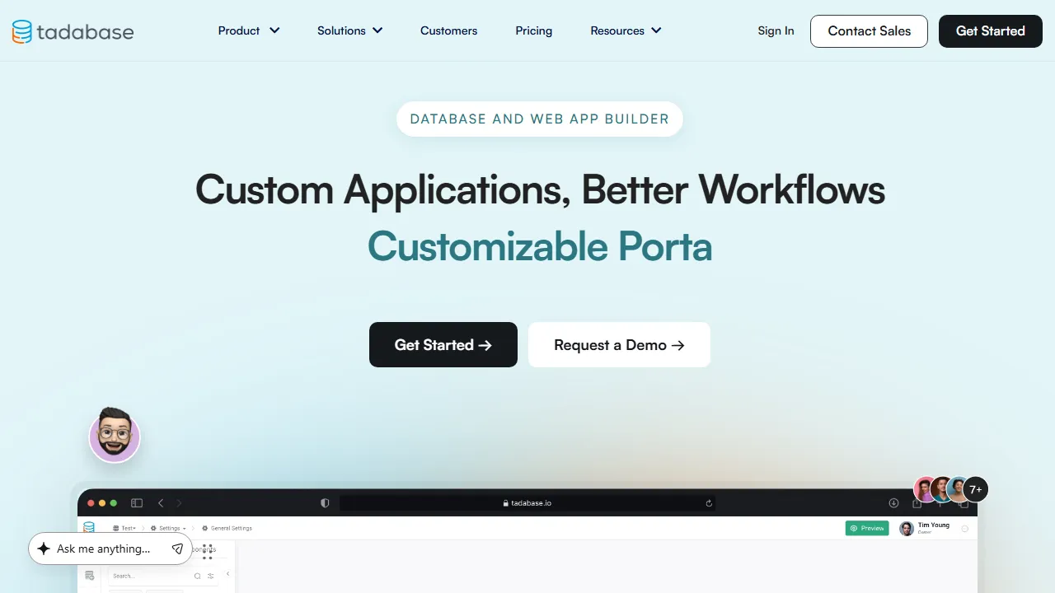Click the filter sliders icon in mockup search
The width and height of the screenshot is (1055, 593).
(211, 576)
